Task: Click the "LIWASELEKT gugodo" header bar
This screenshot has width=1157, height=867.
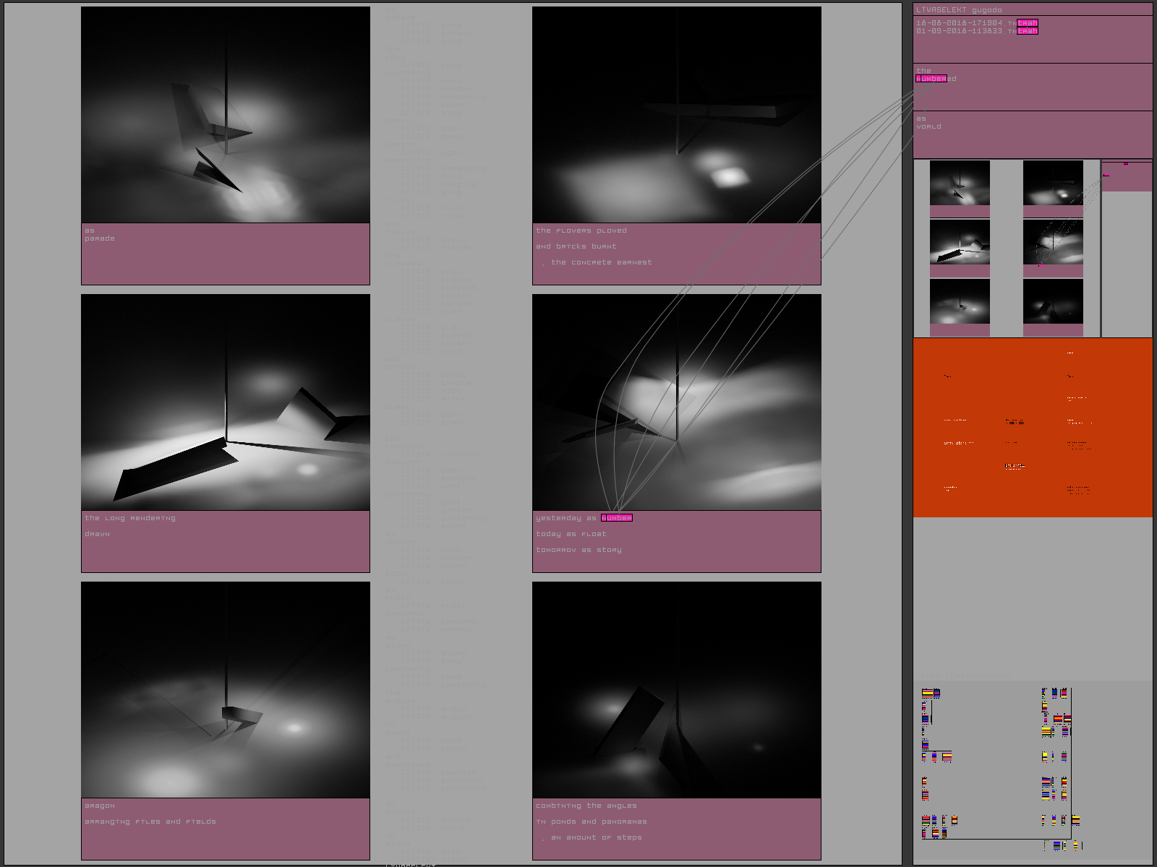Action: (x=1032, y=10)
